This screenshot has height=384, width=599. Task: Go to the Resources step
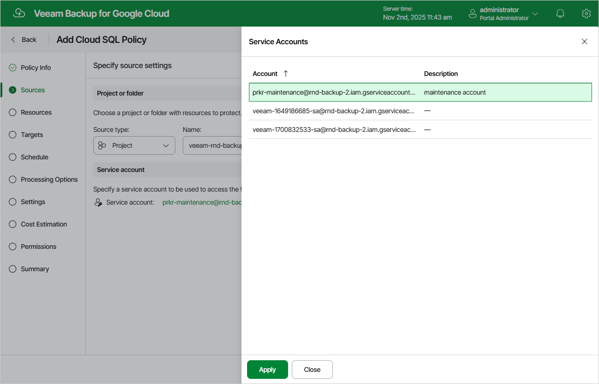[x=36, y=112]
